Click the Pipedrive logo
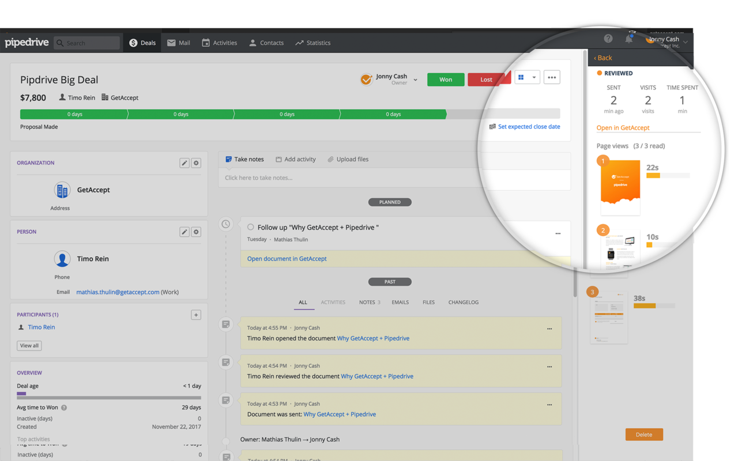 click(27, 43)
